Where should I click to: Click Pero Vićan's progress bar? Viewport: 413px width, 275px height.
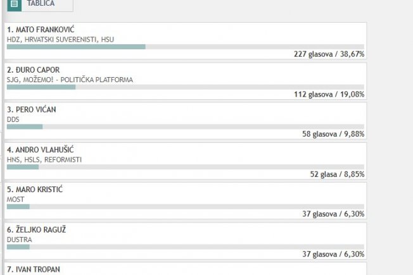[x=186, y=126]
